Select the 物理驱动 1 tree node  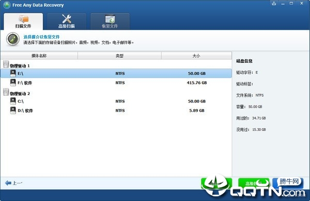[20, 65]
